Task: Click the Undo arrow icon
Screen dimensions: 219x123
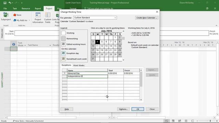Action: click(10, 3)
